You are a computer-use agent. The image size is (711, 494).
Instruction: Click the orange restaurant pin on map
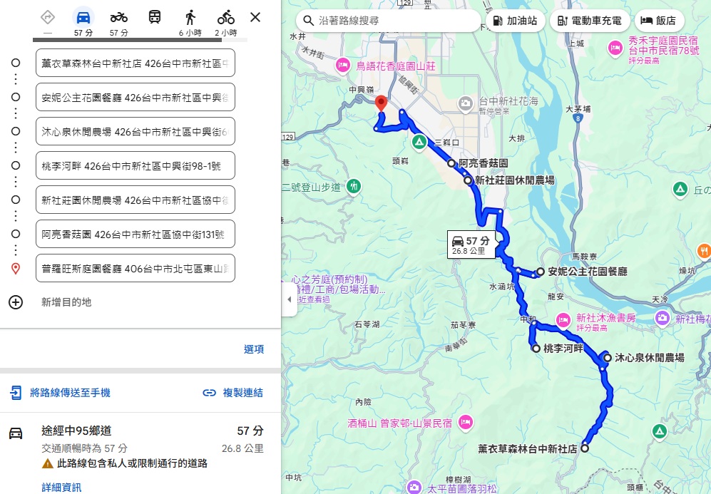(704, 250)
